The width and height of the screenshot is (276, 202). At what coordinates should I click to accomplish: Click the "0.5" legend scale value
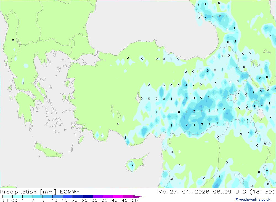(15, 200)
